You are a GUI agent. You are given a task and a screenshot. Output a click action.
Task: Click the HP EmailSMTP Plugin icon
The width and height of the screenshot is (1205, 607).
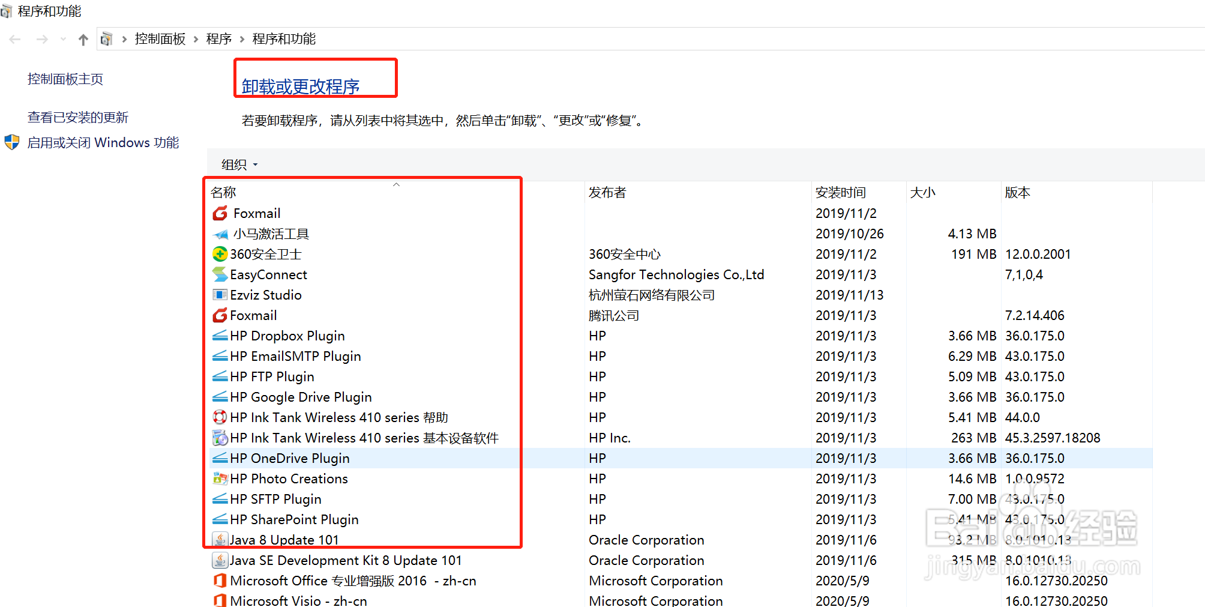(220, 356)
